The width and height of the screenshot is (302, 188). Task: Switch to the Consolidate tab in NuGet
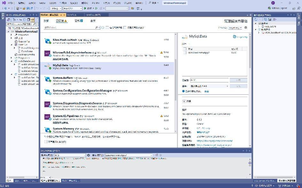93,21
